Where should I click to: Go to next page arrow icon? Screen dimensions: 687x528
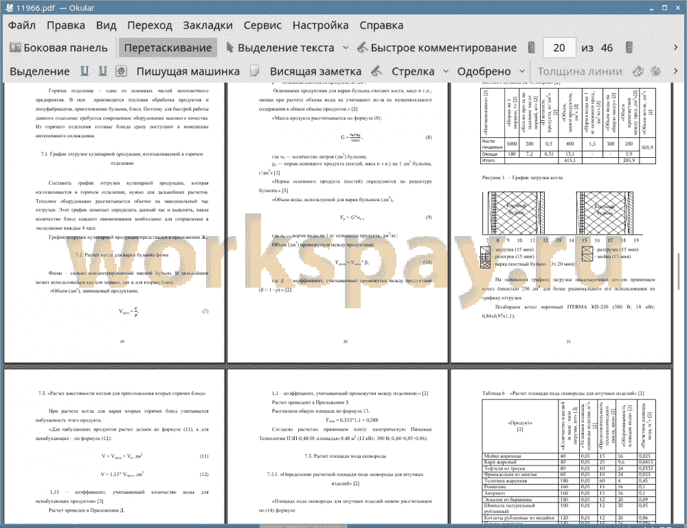629,47
